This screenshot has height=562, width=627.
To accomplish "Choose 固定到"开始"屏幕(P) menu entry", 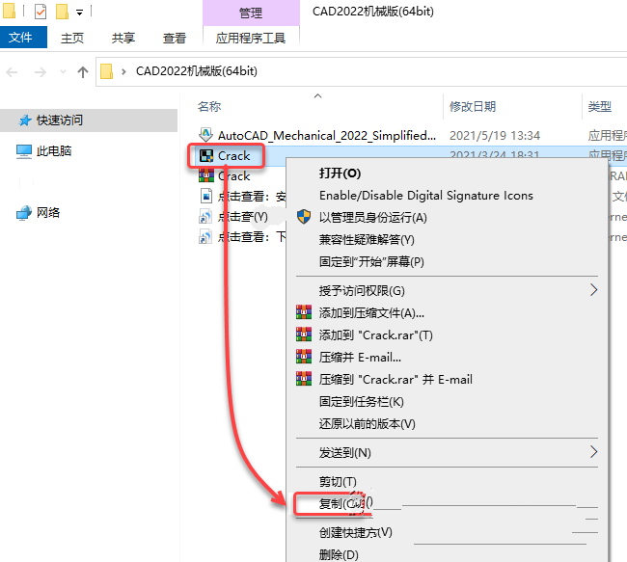I will [x=371, y=262].
